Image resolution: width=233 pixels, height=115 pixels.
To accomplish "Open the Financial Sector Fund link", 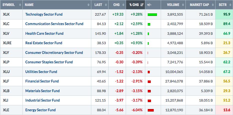I will [x=42, y=81].
